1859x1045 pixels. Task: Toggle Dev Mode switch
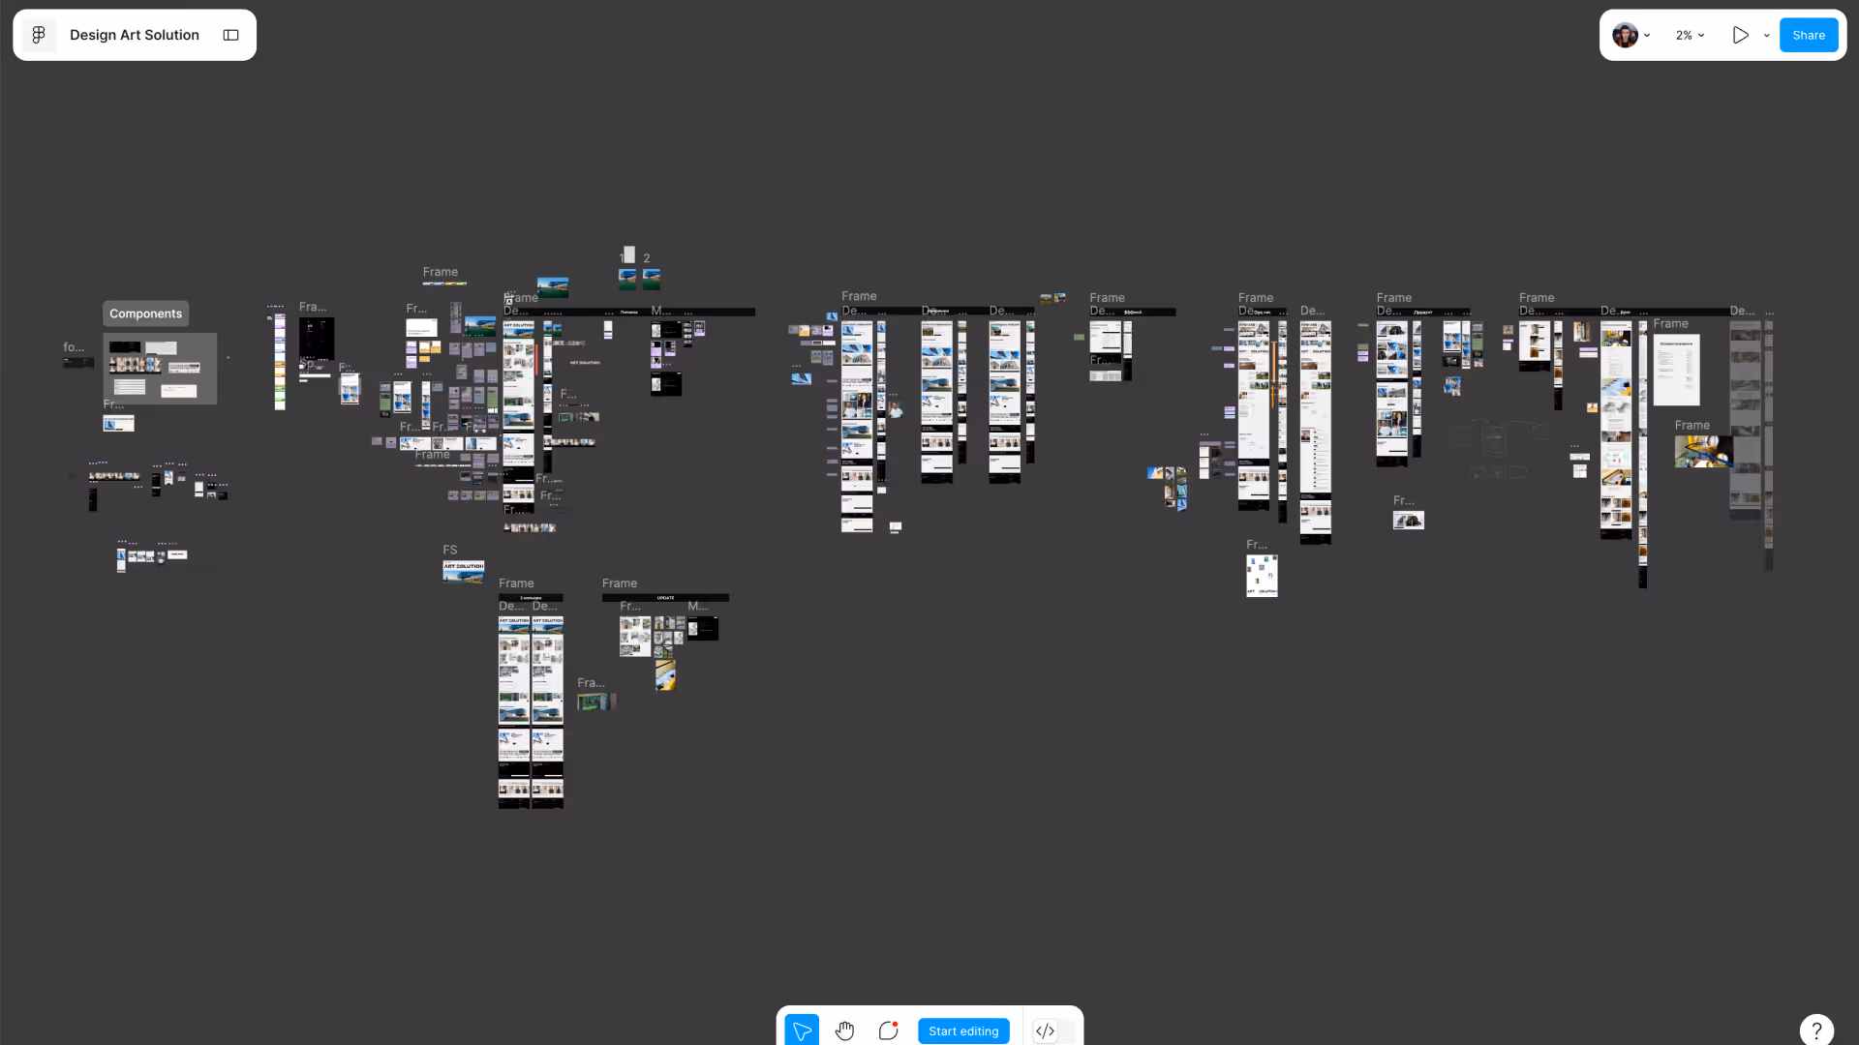(1053, 1031)
